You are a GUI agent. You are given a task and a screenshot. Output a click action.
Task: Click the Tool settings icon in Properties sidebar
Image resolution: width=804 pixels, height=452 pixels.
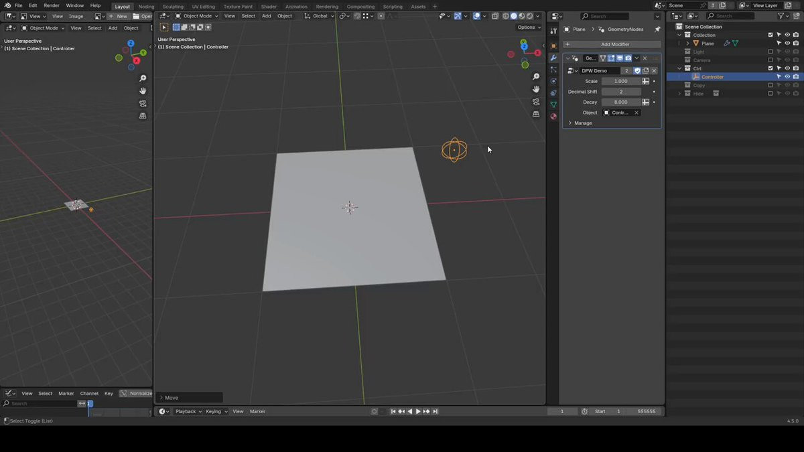[x=553, y=31]
